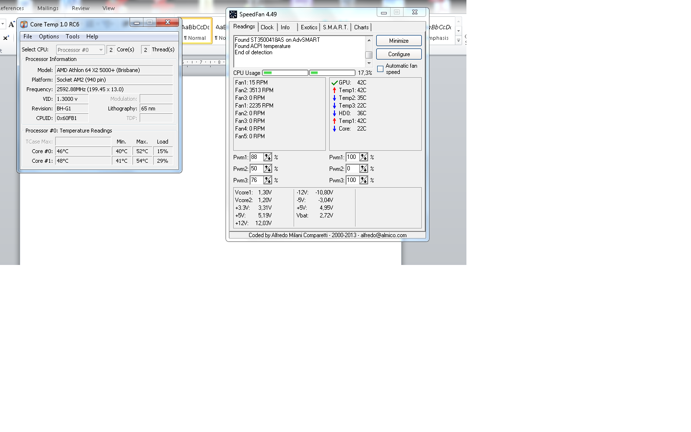Click the +12V 12,03V reading

click(x=253, y=223)
